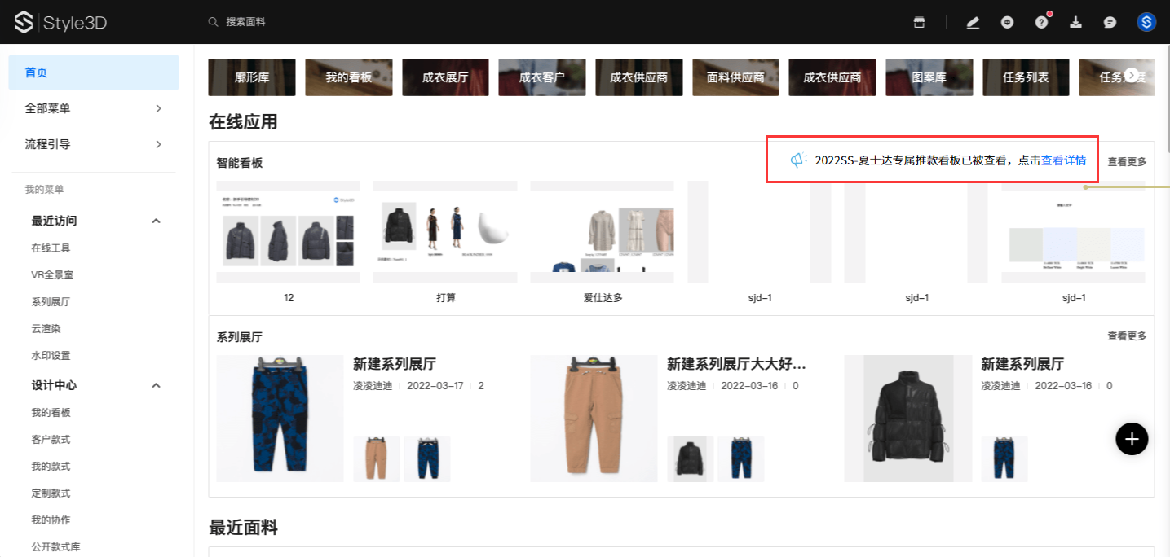Click 查看更多 for 智能看板

1126,162
